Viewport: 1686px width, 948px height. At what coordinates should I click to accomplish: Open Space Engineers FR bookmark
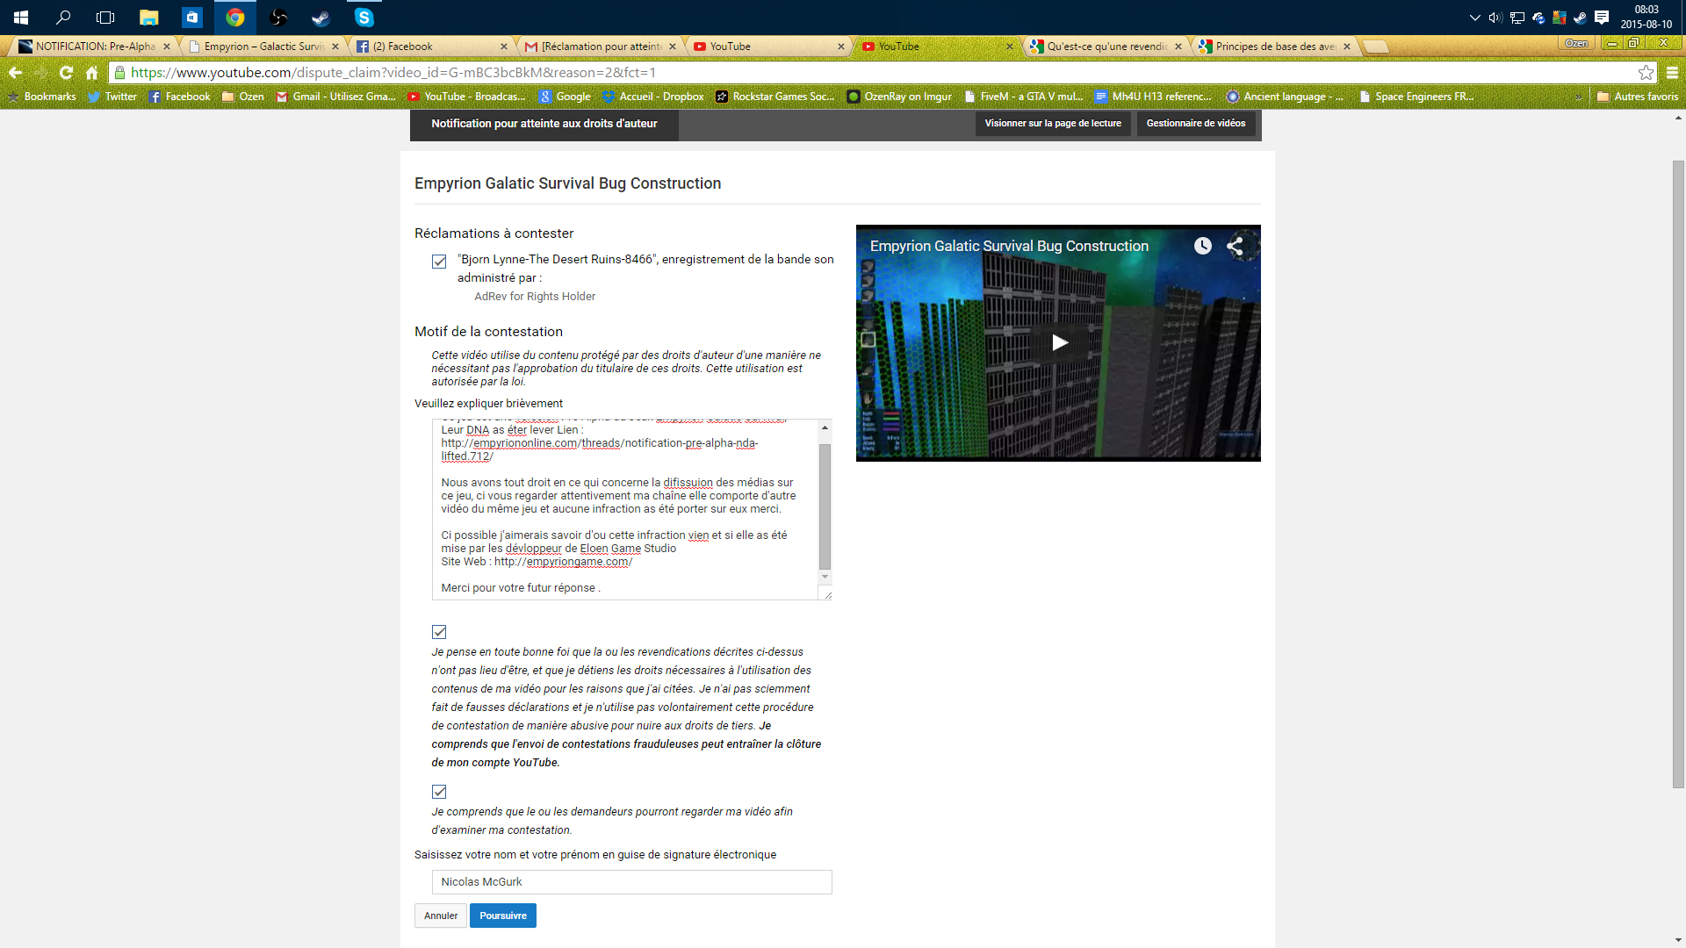pos(1416,97)
